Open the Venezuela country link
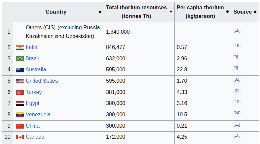 click(38, 114)
